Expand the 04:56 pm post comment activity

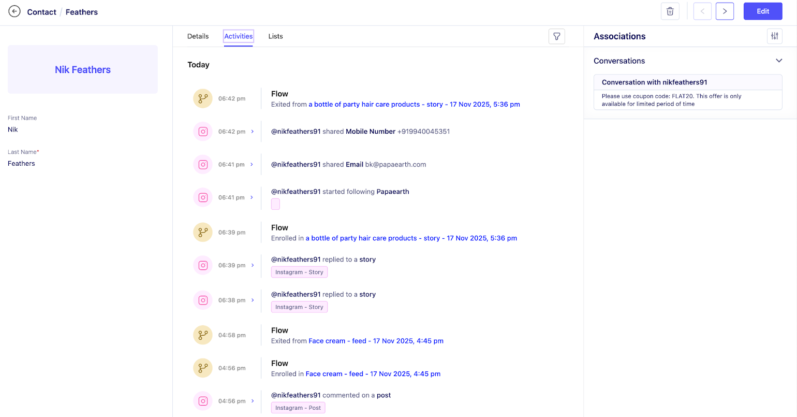point(253,401)
